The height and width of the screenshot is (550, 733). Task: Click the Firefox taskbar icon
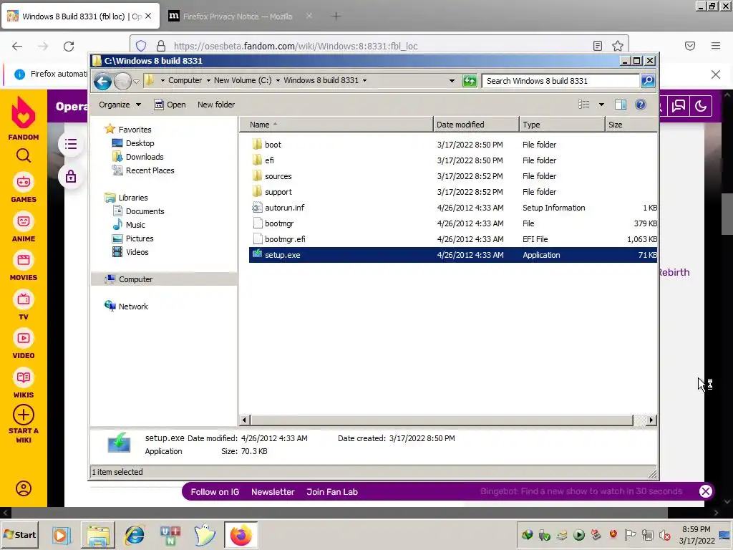pyautogui.click(x=241, y=535)
